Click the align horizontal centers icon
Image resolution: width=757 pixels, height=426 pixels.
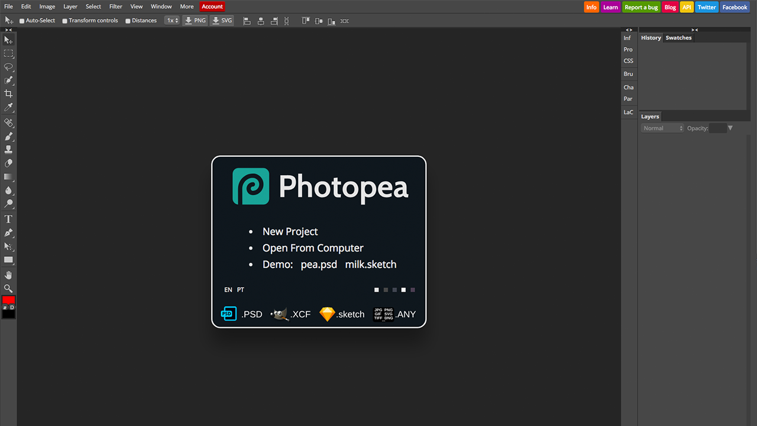click(260, 21)
